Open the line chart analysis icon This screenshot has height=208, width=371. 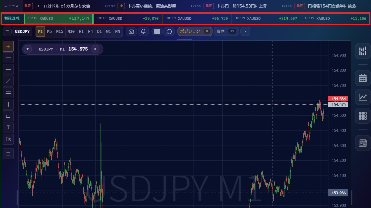[363, 97]
